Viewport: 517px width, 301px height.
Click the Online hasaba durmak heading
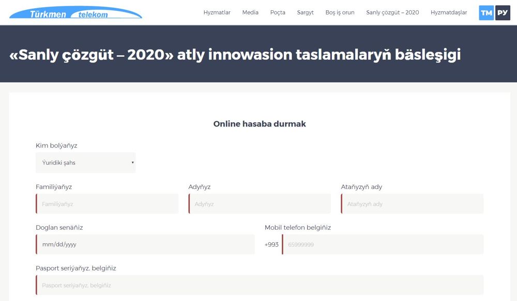(x=259, y=124)
